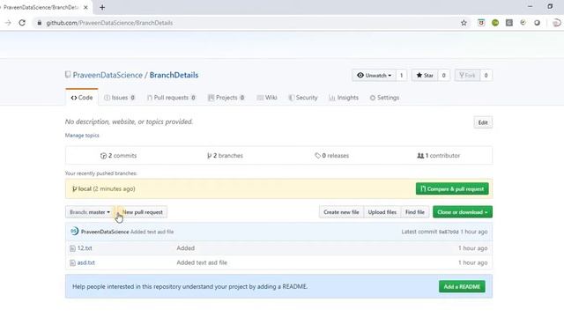This screenshot has height=317, width=564.
Task: Switch to the Issues tab
Action: click(120, 98)
